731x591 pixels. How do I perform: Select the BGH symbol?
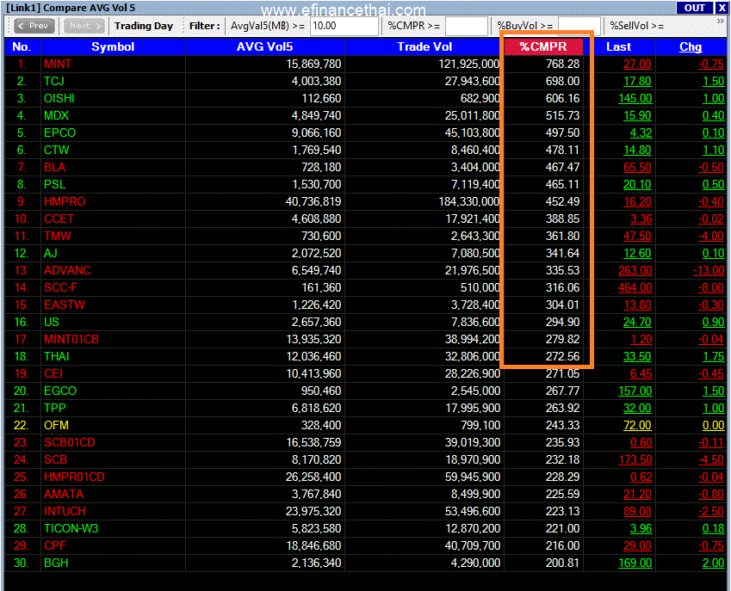tap(56, 563)
